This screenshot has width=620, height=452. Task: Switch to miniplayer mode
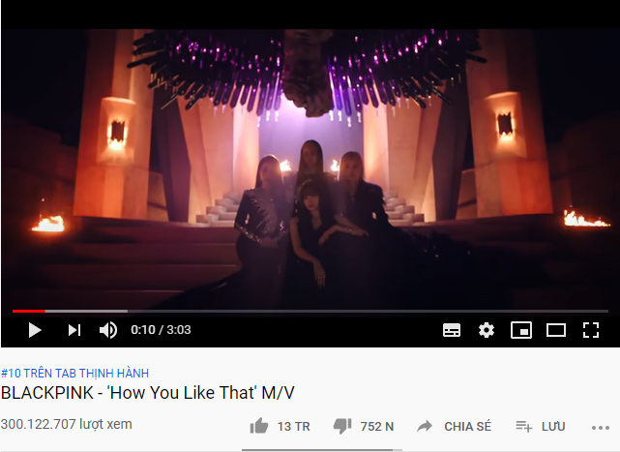pyautogui.click(x=521, y=330)
